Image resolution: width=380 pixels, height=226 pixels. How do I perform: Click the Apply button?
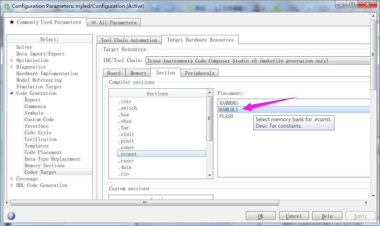(x=360, y=216)
